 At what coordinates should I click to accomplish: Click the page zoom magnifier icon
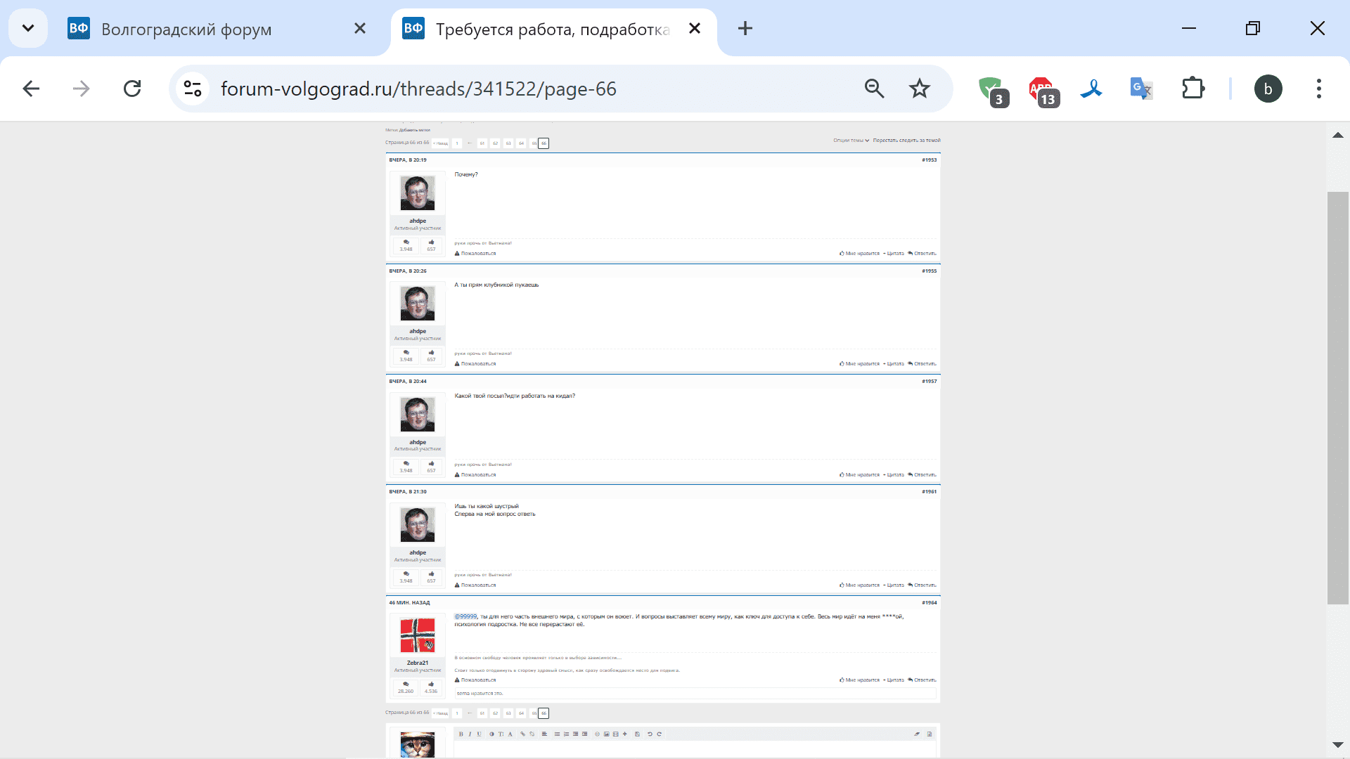point(874,89)
